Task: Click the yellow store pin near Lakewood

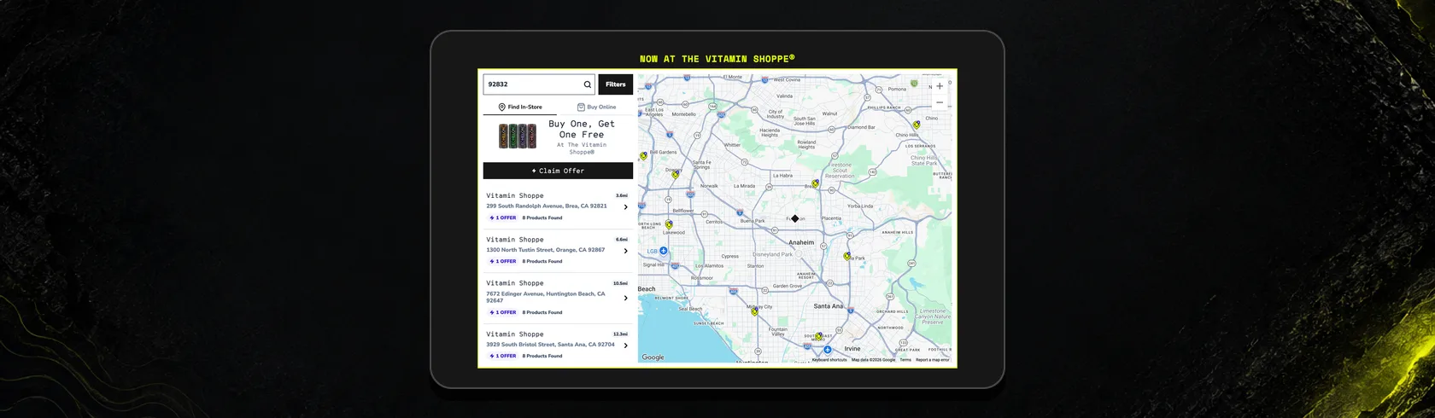Action: (669, 225)
